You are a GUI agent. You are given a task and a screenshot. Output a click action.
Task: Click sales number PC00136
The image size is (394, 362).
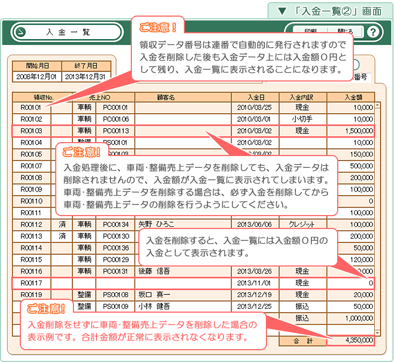116,248
